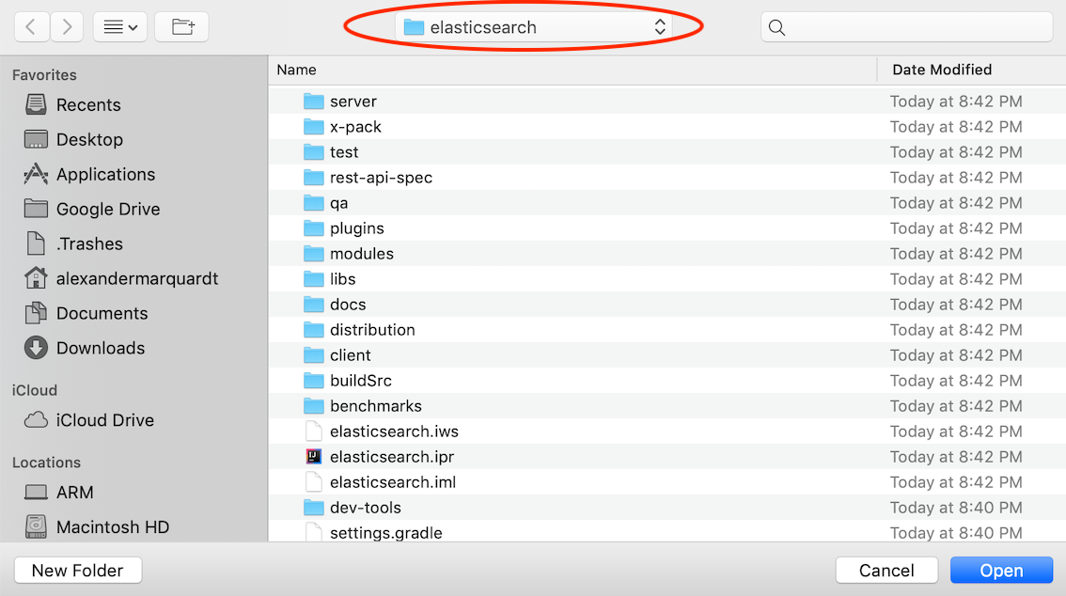The height and width of the screenshot is (596, 1066).
Task: Select the server folder row
Action: point(666,102)
